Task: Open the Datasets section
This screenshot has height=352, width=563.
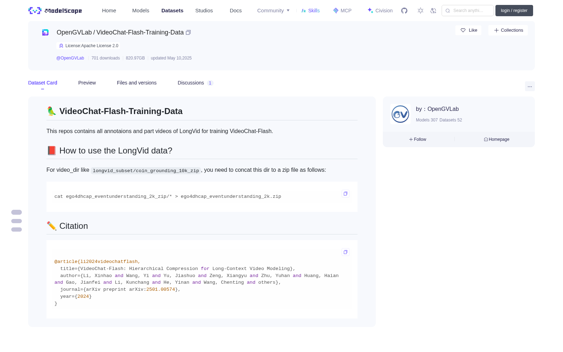Action: (x=172, y=11)
